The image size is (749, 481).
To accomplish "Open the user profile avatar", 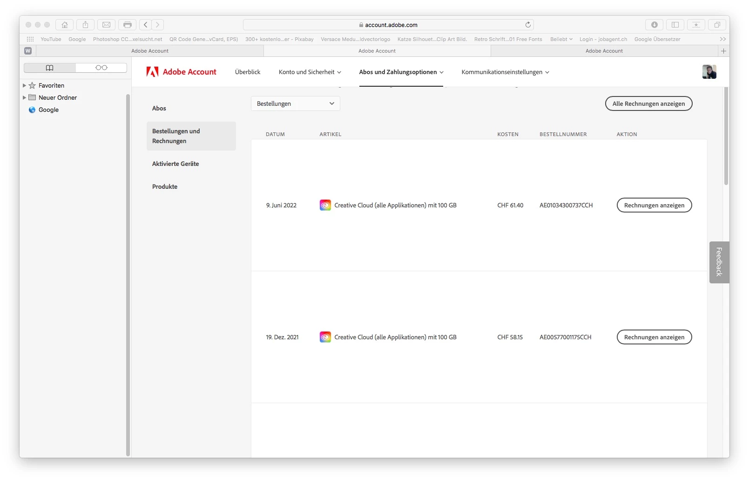I will (709, 72).
